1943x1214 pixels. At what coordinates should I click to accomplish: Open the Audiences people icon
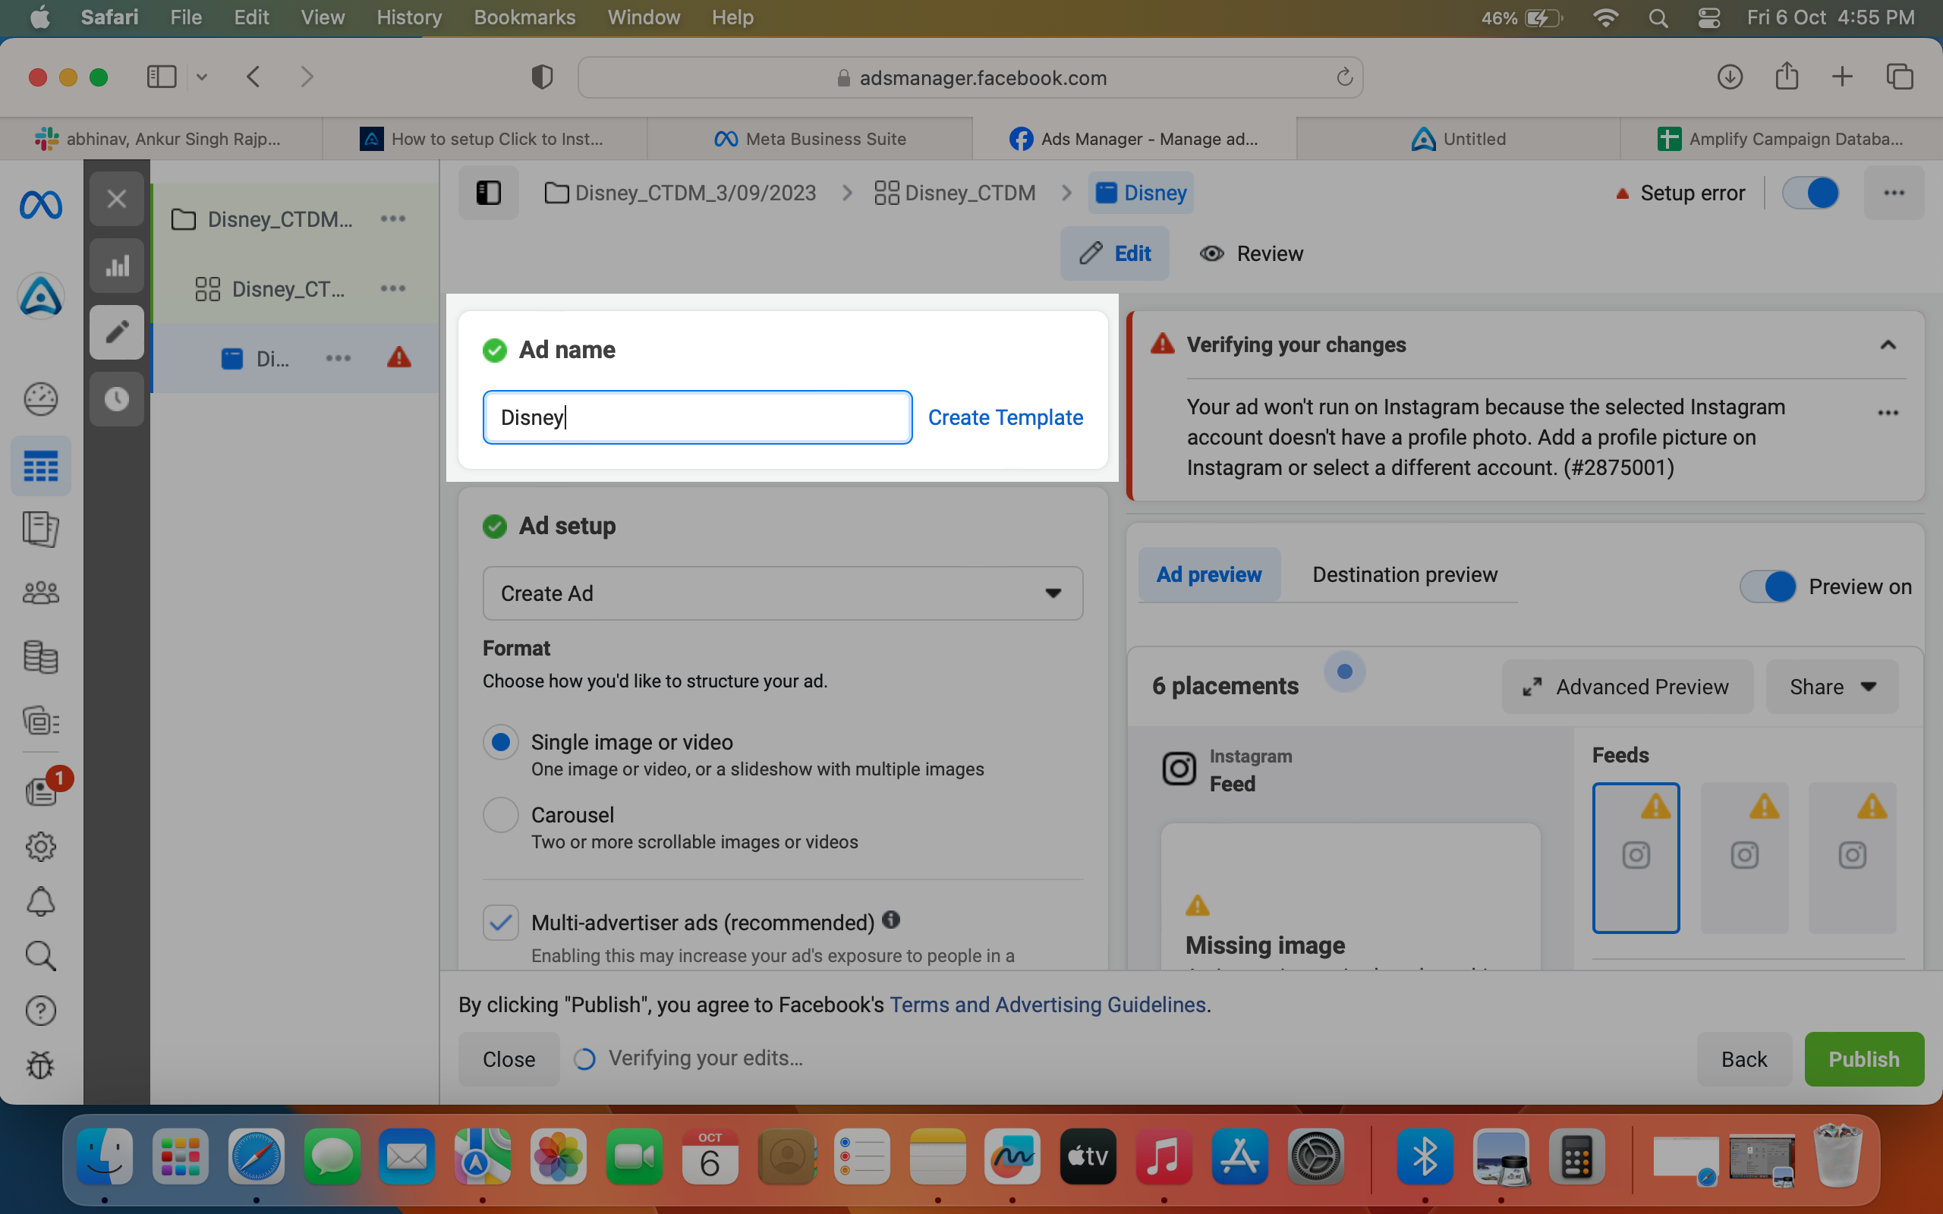coord(41,593)
